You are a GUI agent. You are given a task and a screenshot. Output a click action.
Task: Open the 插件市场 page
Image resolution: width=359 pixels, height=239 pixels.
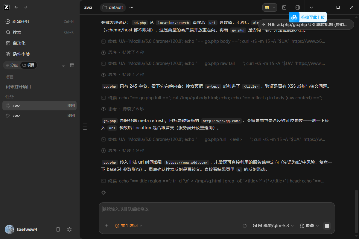click(39, 54)
